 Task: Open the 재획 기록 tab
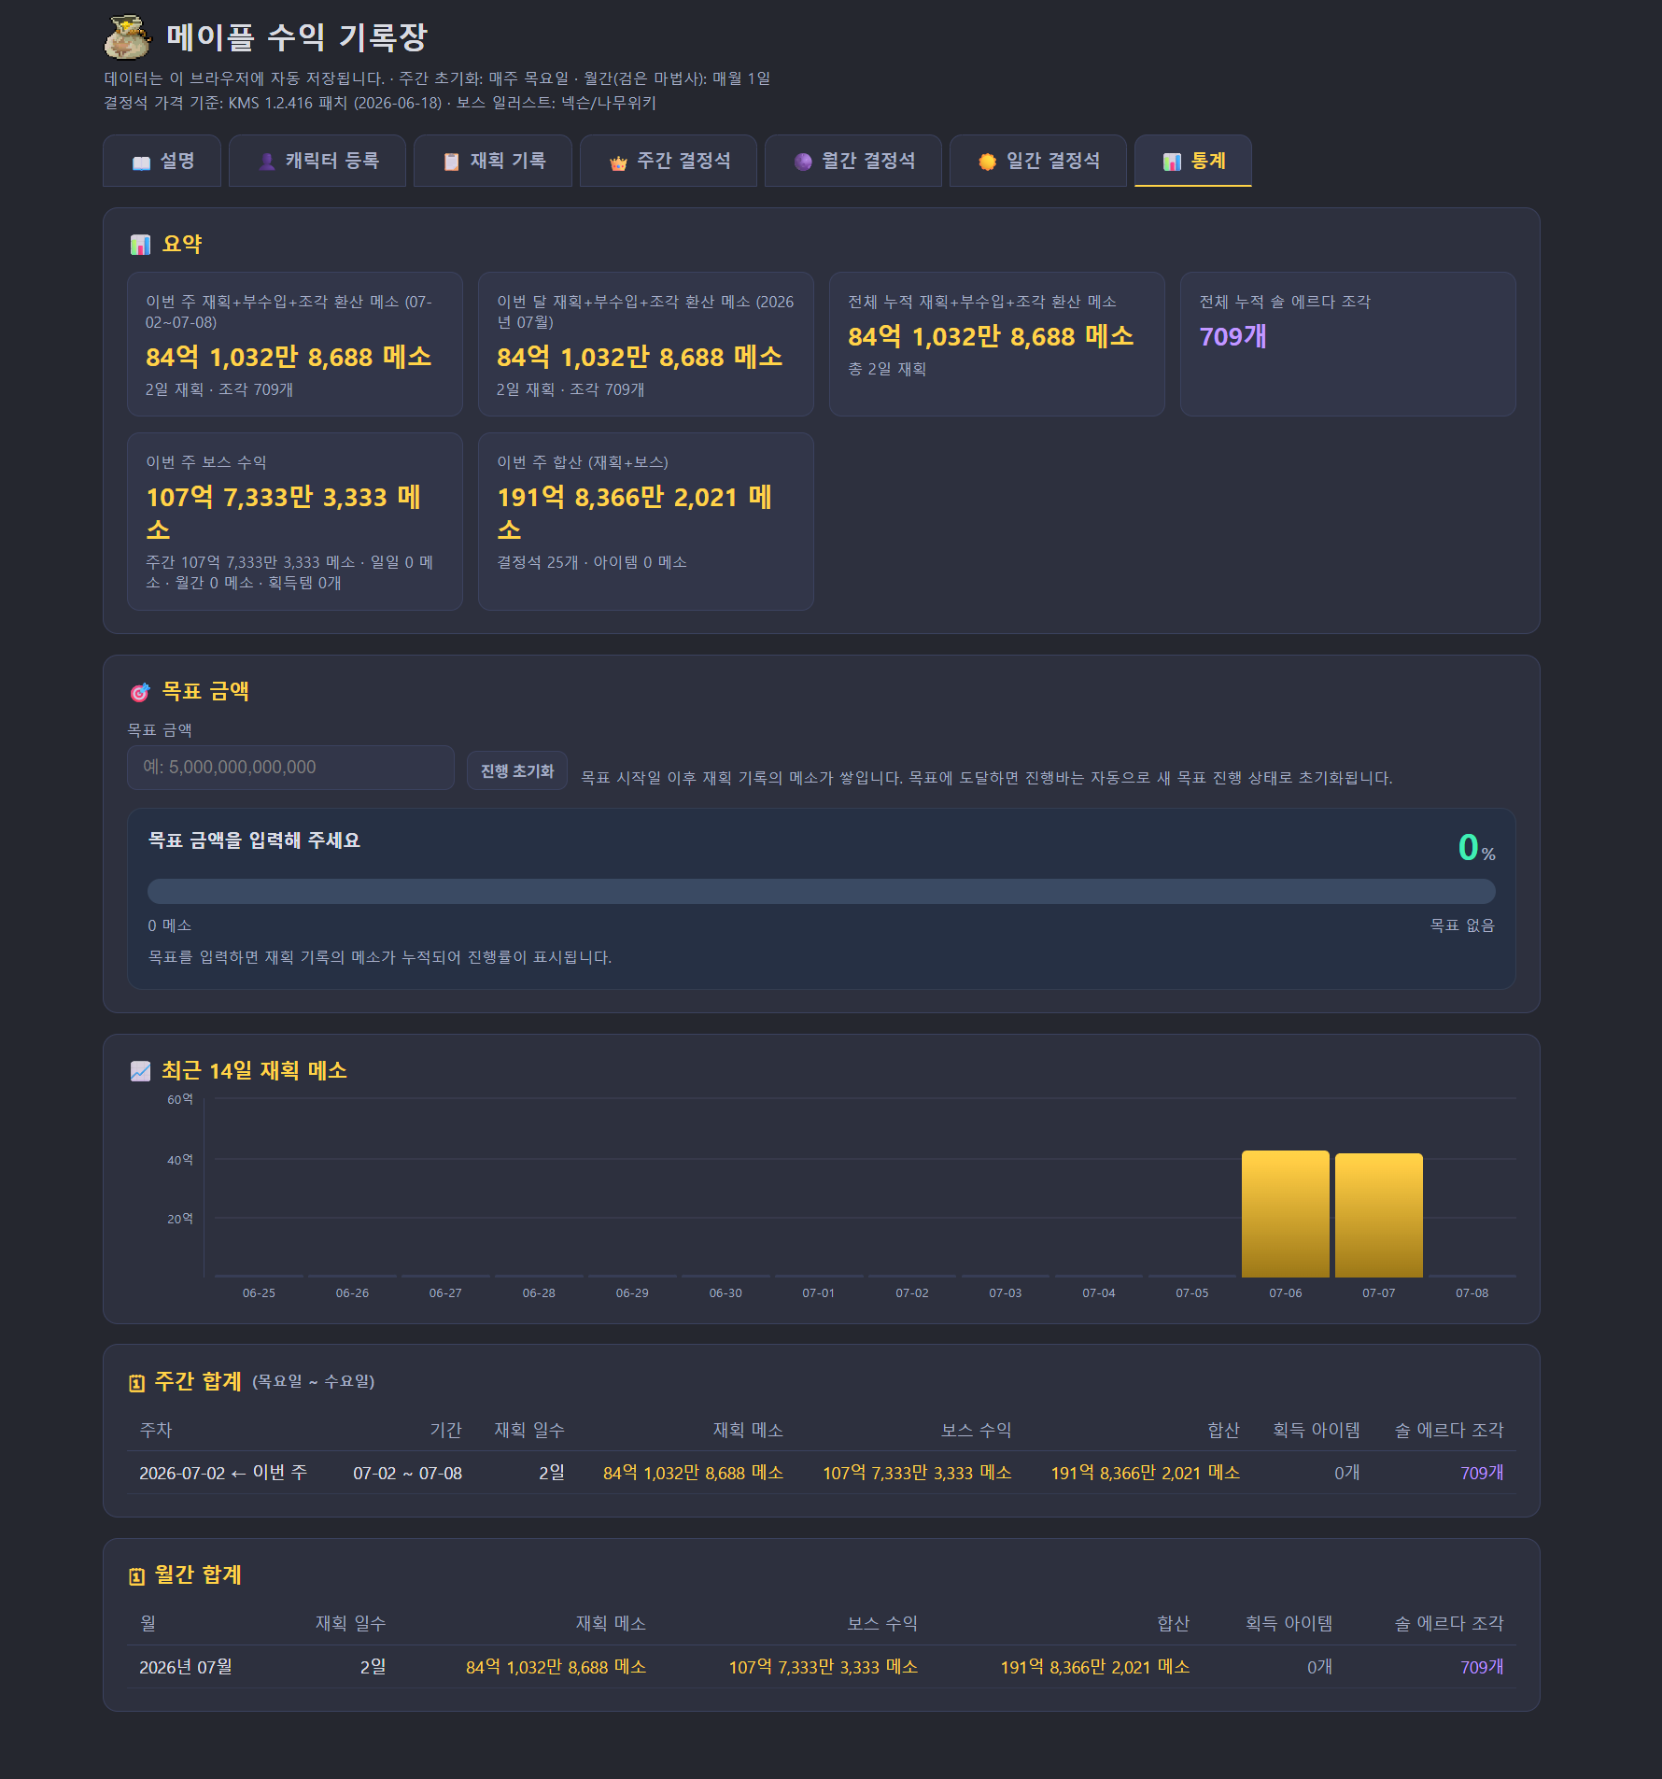[493, 161]
